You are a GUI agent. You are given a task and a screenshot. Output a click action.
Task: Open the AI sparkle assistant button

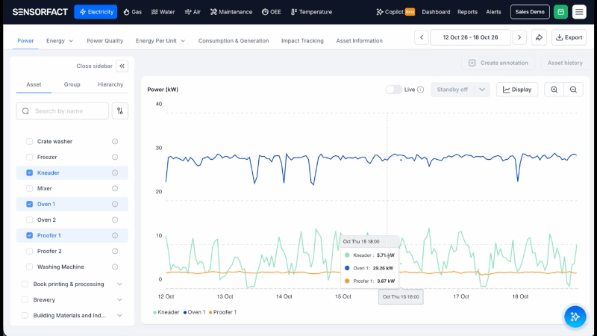(x=575, y=316)
